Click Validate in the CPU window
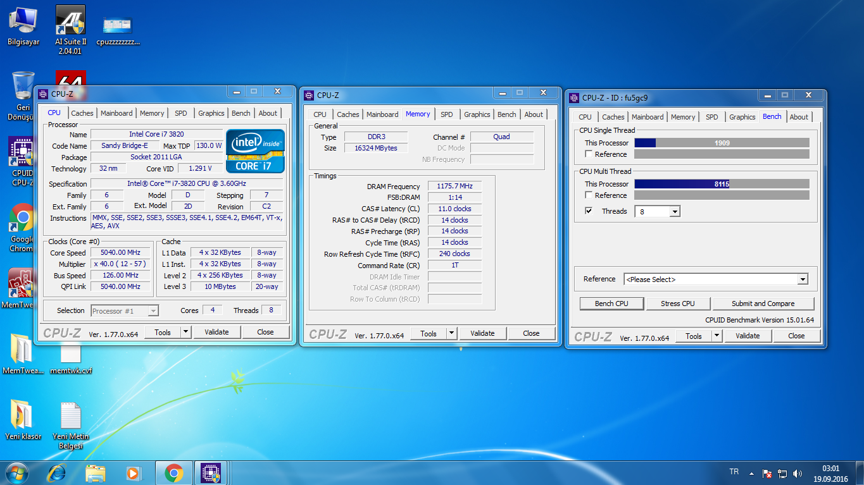Screen dimensions: 864x485 (216, 332)
